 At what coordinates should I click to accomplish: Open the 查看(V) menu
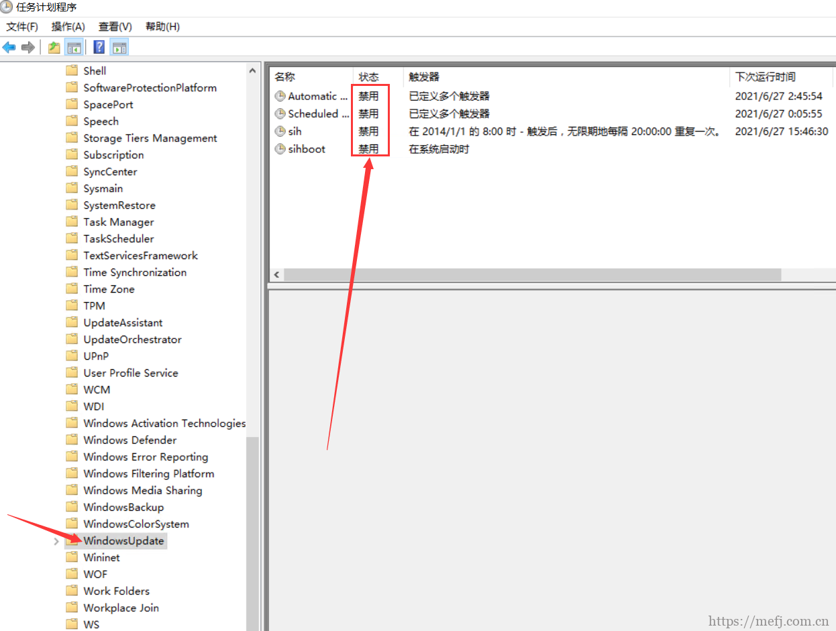click(x=115, y=27)
